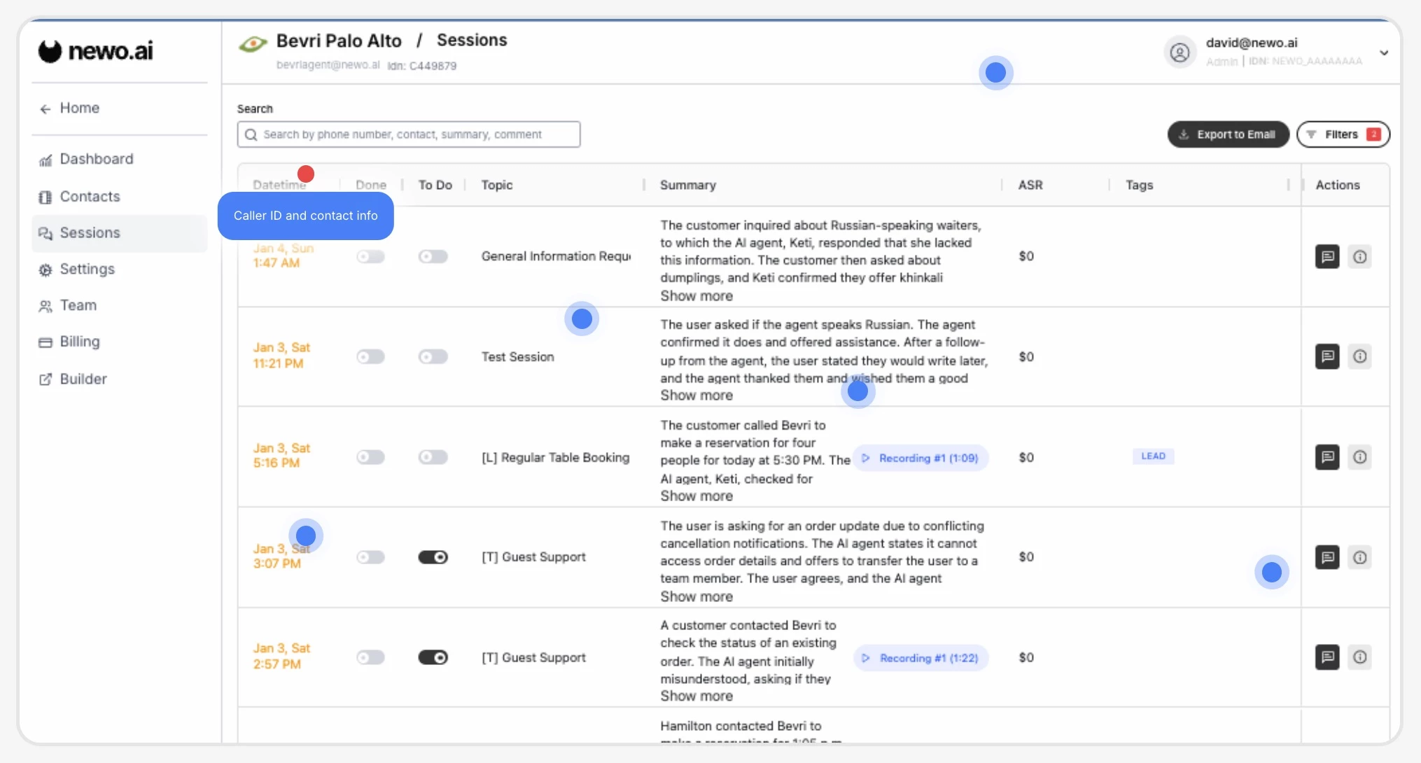Image resolution: width=1421 pixels, height=763 pixels.
Task: Click the Topic column header
Action: click(497, 185)
